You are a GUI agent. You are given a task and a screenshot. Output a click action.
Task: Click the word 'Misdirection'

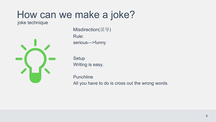click(85, 29)
